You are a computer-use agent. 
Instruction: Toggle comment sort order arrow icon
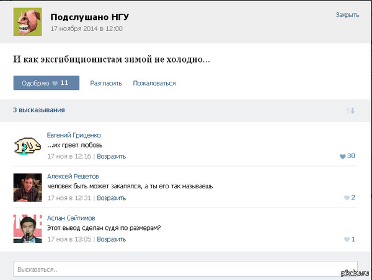(350, 110)
